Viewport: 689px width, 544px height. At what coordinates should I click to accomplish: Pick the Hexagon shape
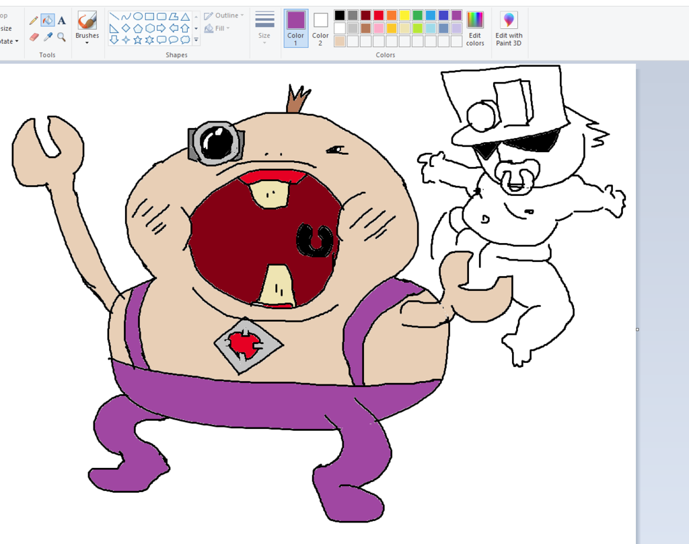tap(150, 28)
